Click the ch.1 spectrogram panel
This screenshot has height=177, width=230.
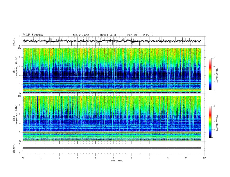tap(112, 71)
